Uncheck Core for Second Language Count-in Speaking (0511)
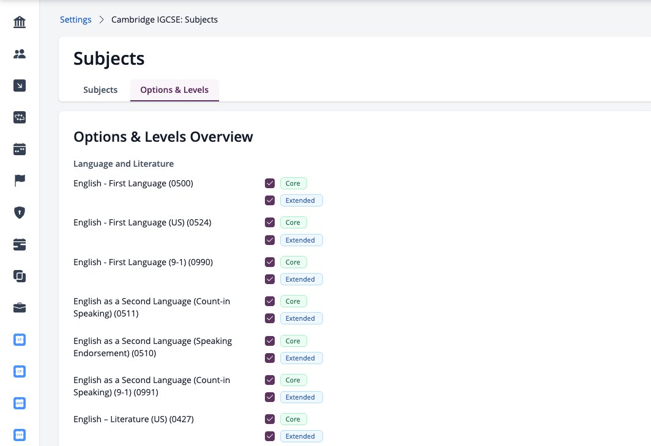 (270, 301)
